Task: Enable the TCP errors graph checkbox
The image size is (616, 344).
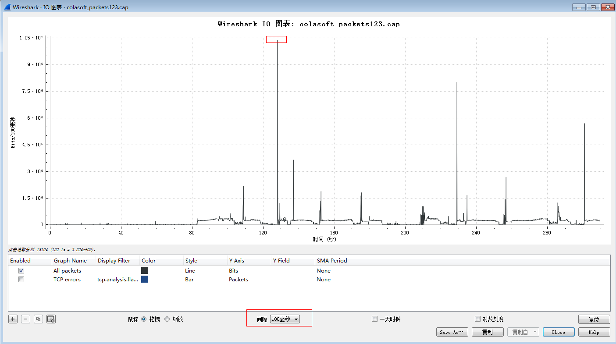Action: click(21, 279)
